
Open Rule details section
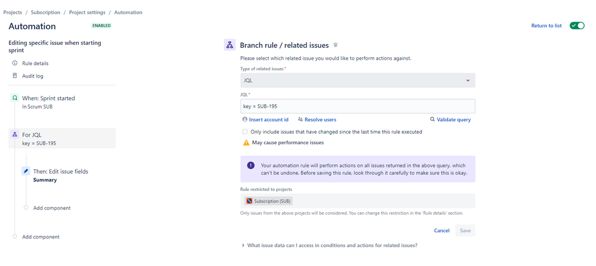[x=35, y=63]
